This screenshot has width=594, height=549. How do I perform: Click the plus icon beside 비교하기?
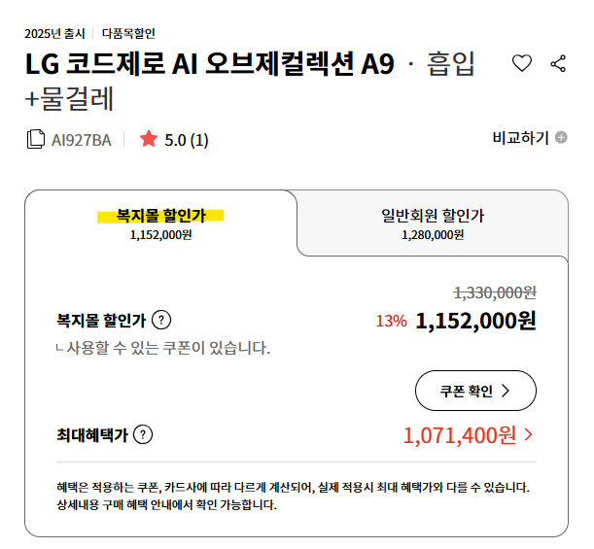[561, 137]
